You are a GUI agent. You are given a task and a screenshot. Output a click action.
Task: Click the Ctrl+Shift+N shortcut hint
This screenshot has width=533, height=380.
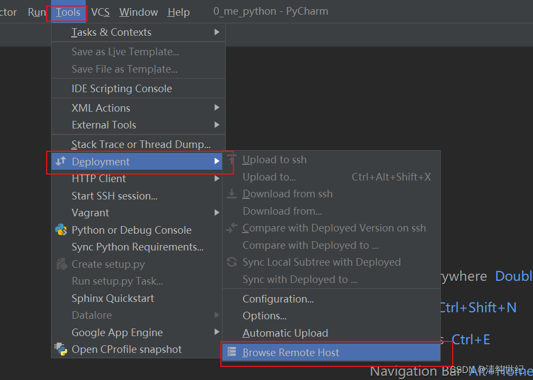click(x=478, y=308)
